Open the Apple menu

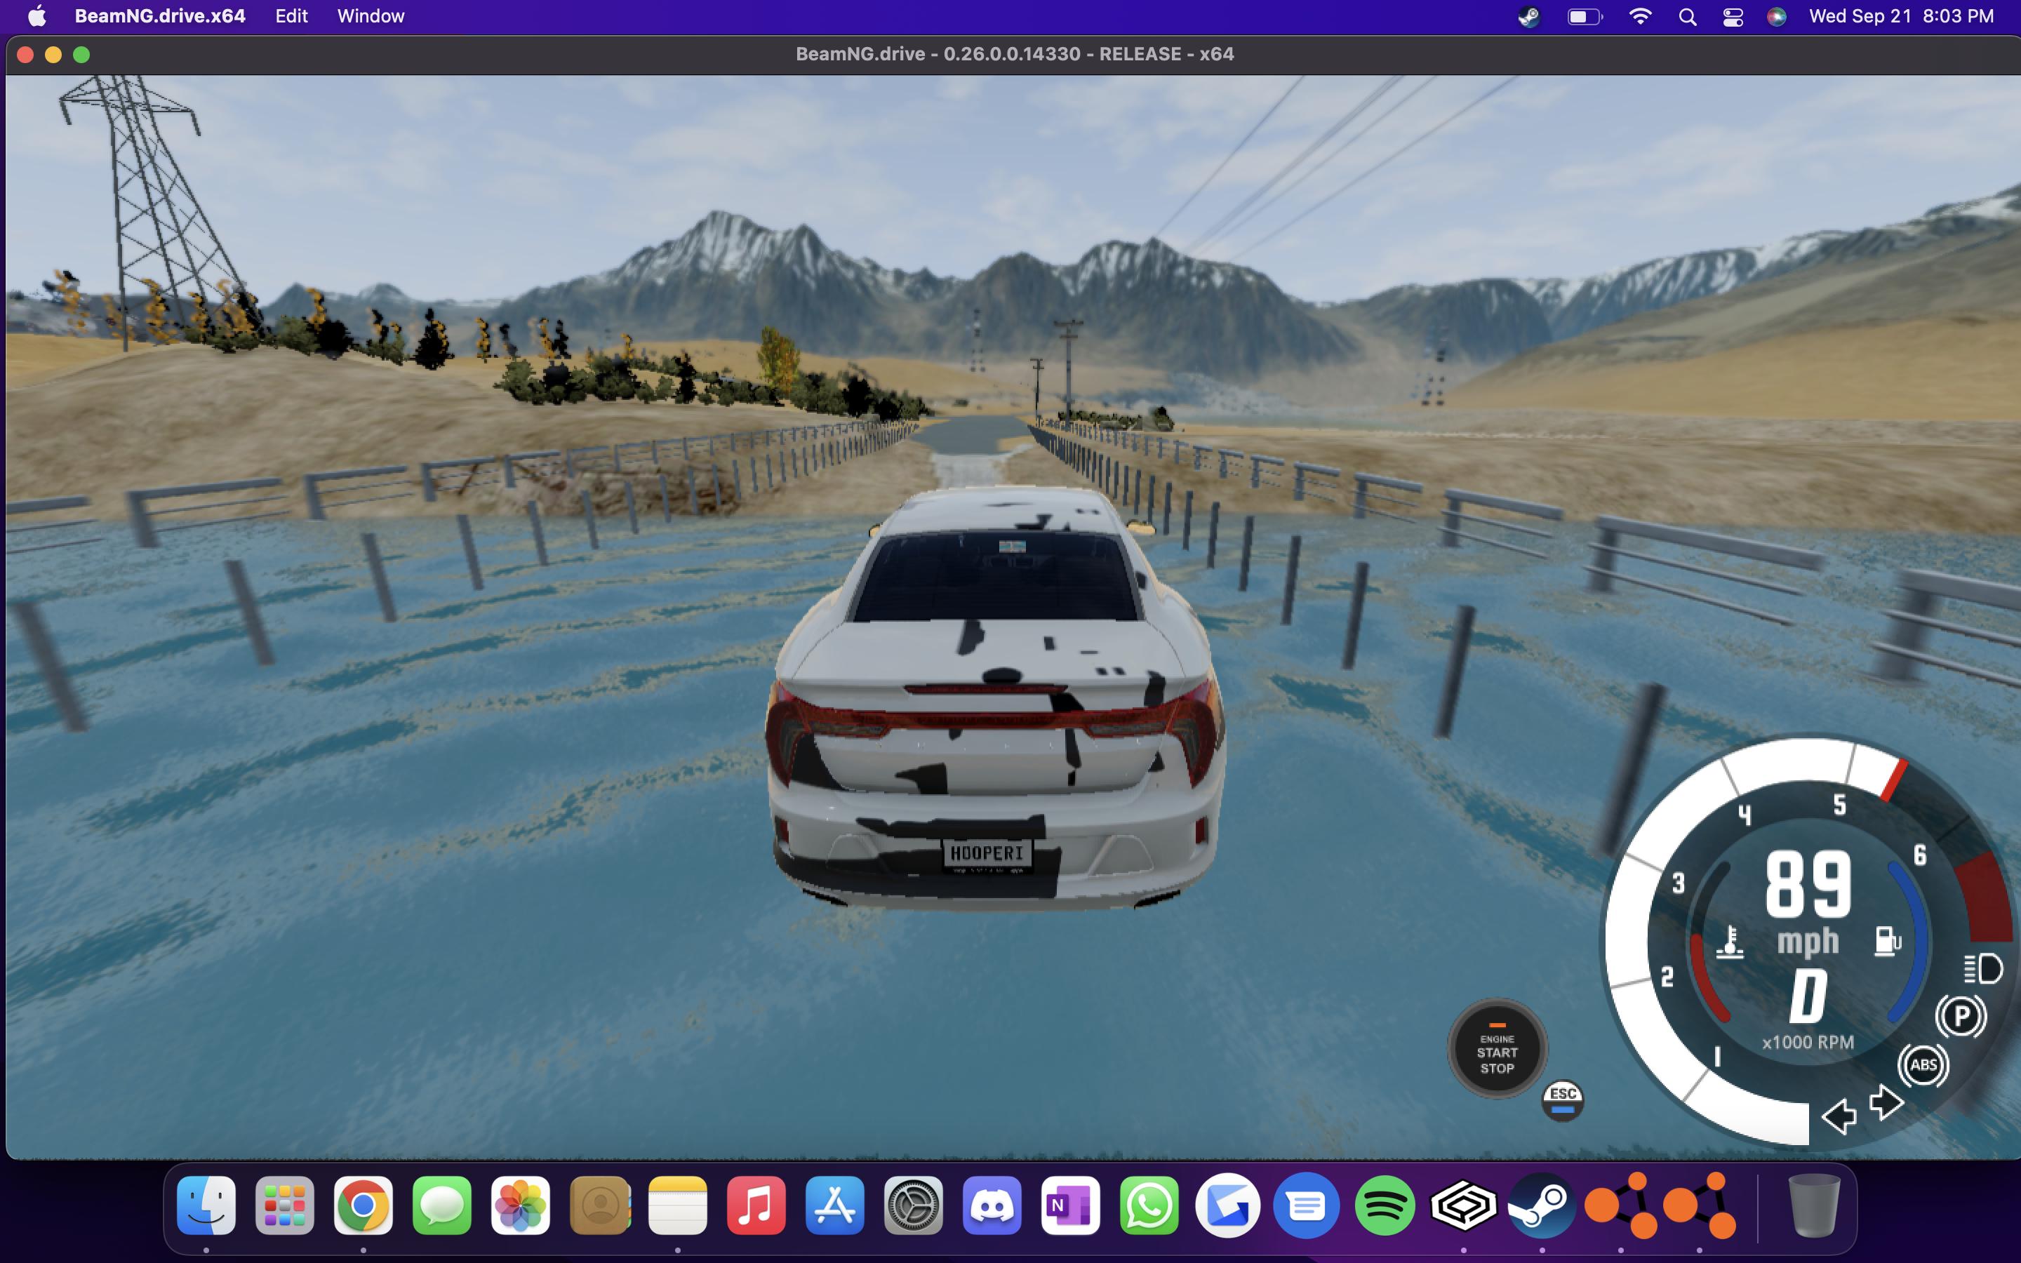pos(36,16)
